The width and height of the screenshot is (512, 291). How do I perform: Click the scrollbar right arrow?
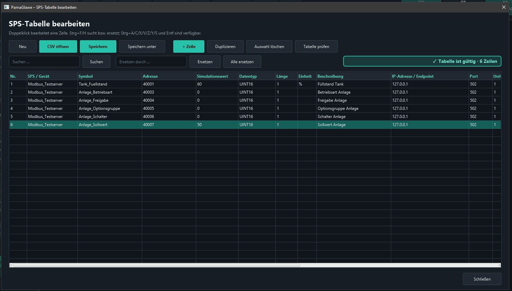[499, 265]
